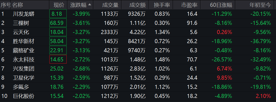Click the 序号 column header
276x102 pixels.
(6, 5)
